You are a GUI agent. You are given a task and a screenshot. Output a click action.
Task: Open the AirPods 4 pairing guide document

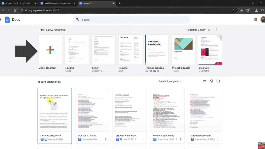tap(55, 110)
